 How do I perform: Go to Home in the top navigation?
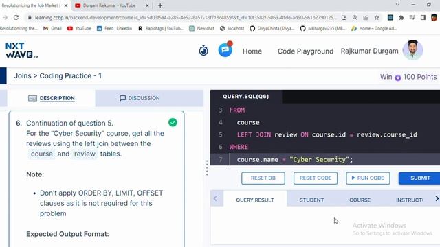tap(252, 51)
